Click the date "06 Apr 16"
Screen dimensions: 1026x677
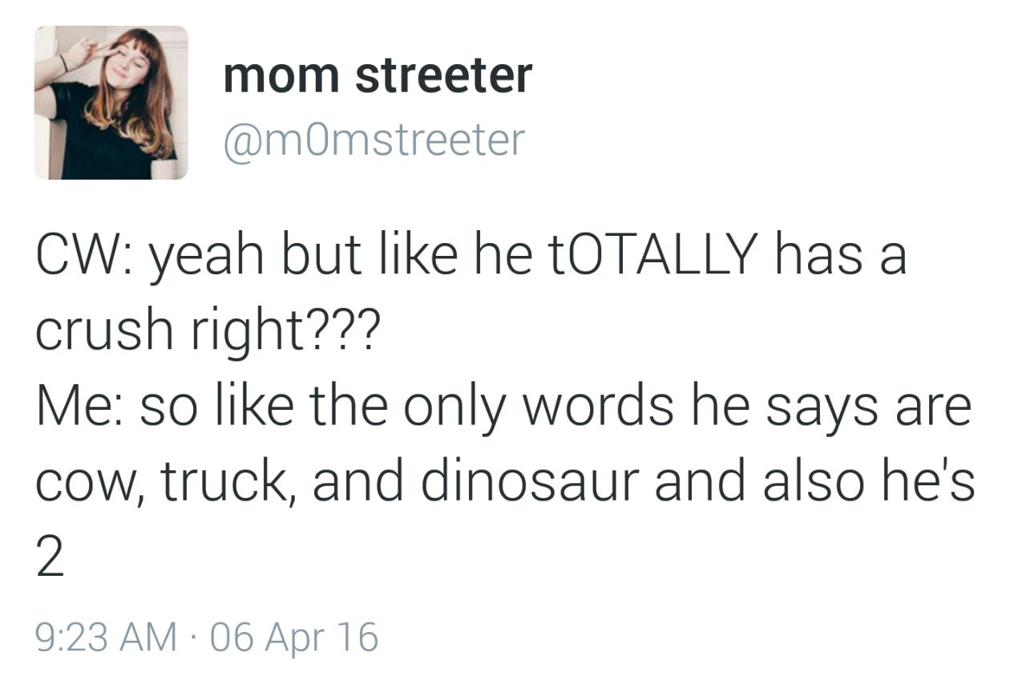tap(291, 638)
